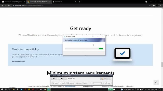Open Opera browser from taskbar
Image resolution: width=163 pixels, height=91 pixels.
(x=33, y=89)
